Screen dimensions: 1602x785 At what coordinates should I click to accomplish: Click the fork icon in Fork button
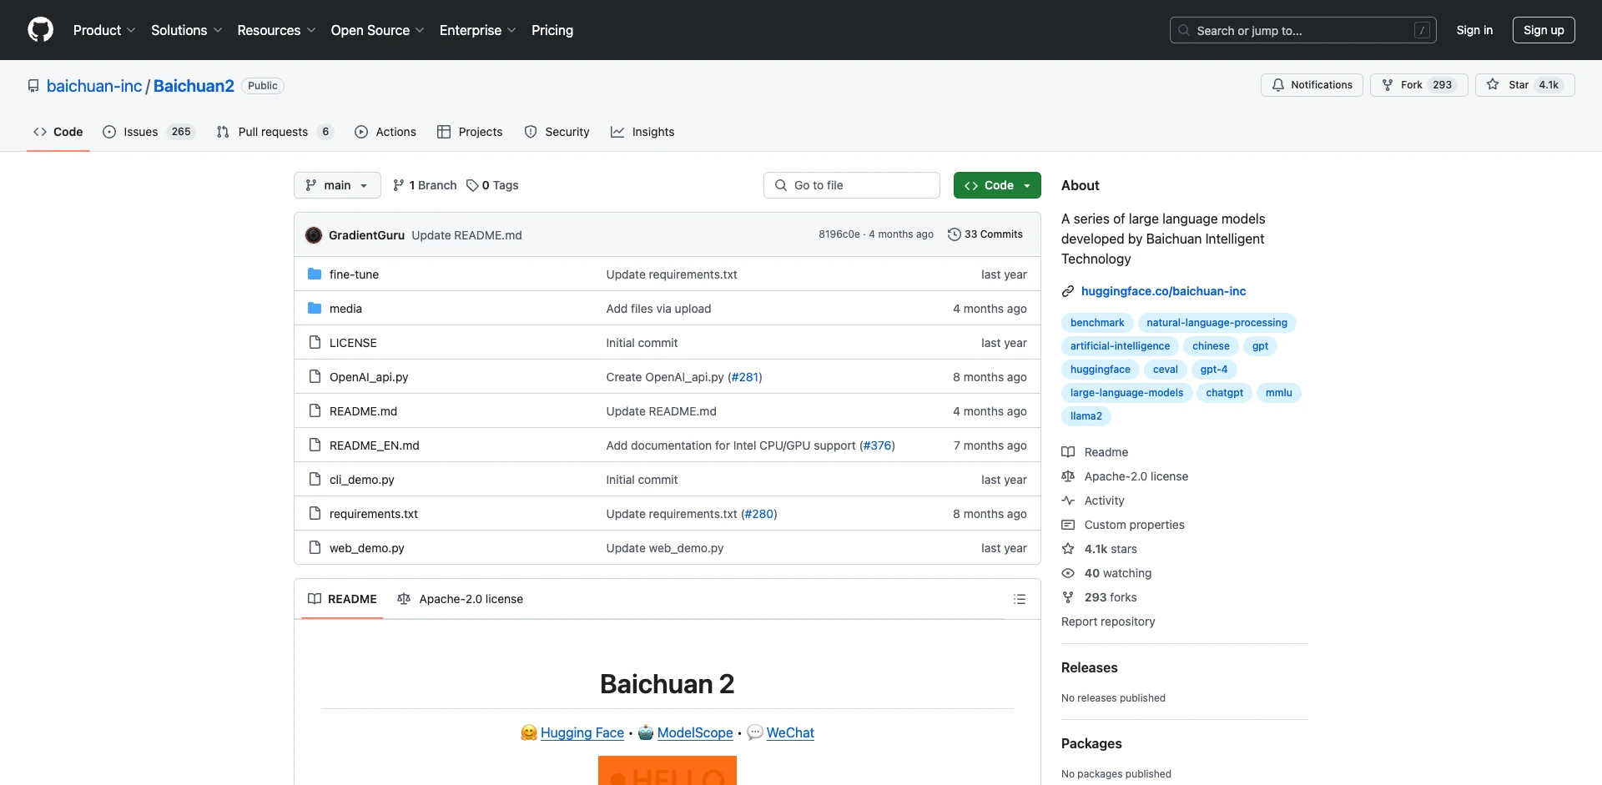tap(1388, 85)
